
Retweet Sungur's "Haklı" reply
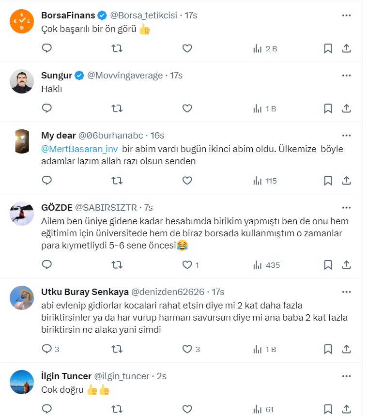pyautogui.click(x=117, y=108)
